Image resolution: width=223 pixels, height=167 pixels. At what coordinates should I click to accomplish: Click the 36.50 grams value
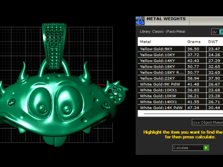point(193,49)
